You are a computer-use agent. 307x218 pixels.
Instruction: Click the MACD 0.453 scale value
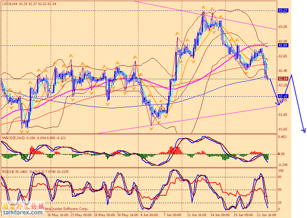point(283,137)
